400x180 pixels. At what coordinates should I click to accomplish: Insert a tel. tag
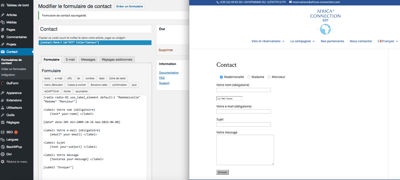point(79,79)
